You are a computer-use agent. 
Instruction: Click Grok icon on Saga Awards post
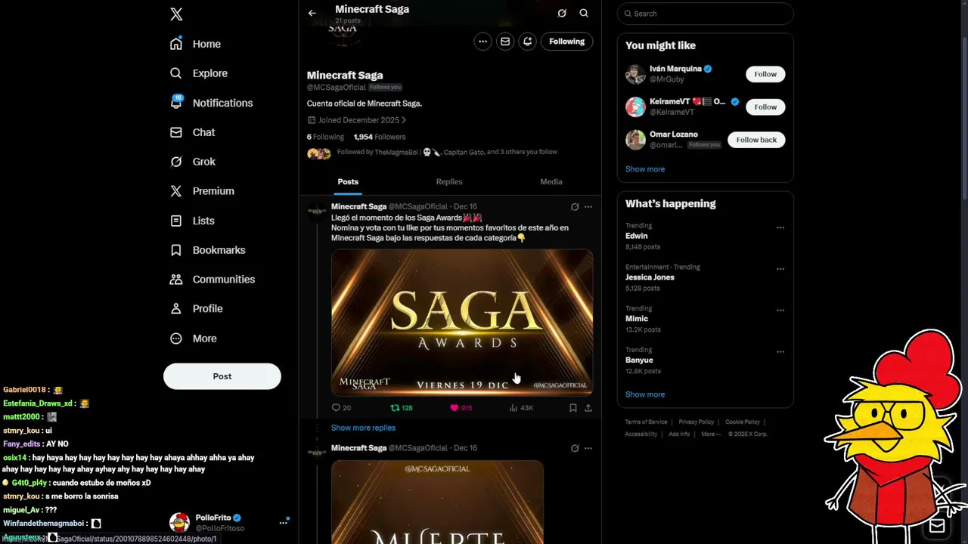tap(575, 206)
